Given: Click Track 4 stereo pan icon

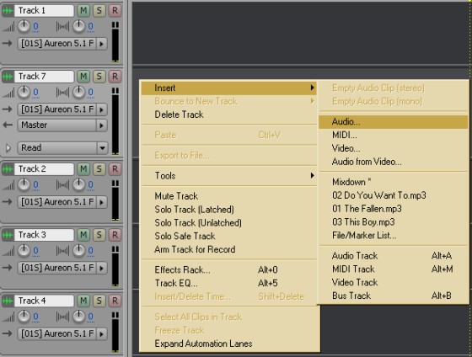Looking at the screenshot, I should coord(62,317).
